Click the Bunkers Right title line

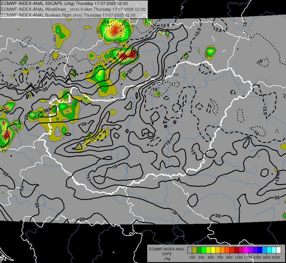click(68, 15)
